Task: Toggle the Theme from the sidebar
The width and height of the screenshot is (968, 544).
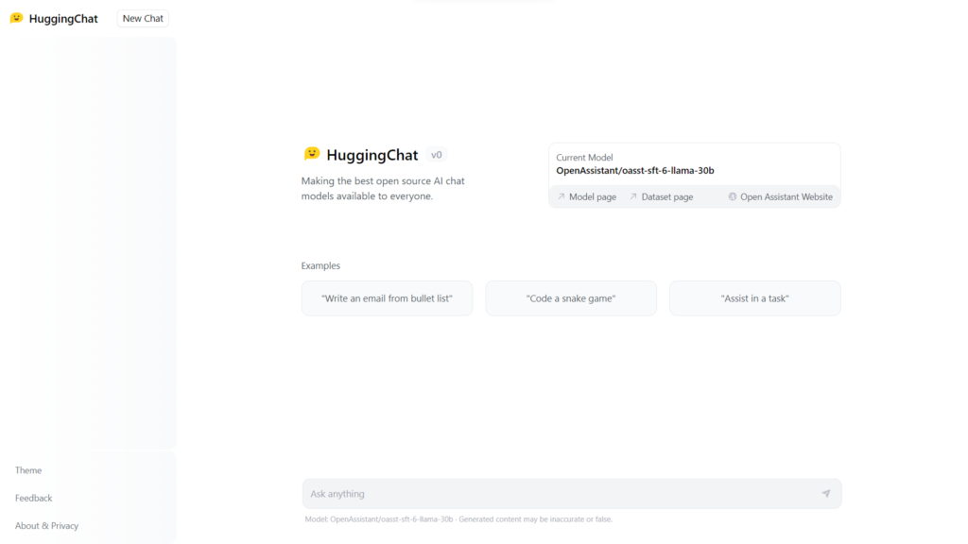Action: coord(28,469)
